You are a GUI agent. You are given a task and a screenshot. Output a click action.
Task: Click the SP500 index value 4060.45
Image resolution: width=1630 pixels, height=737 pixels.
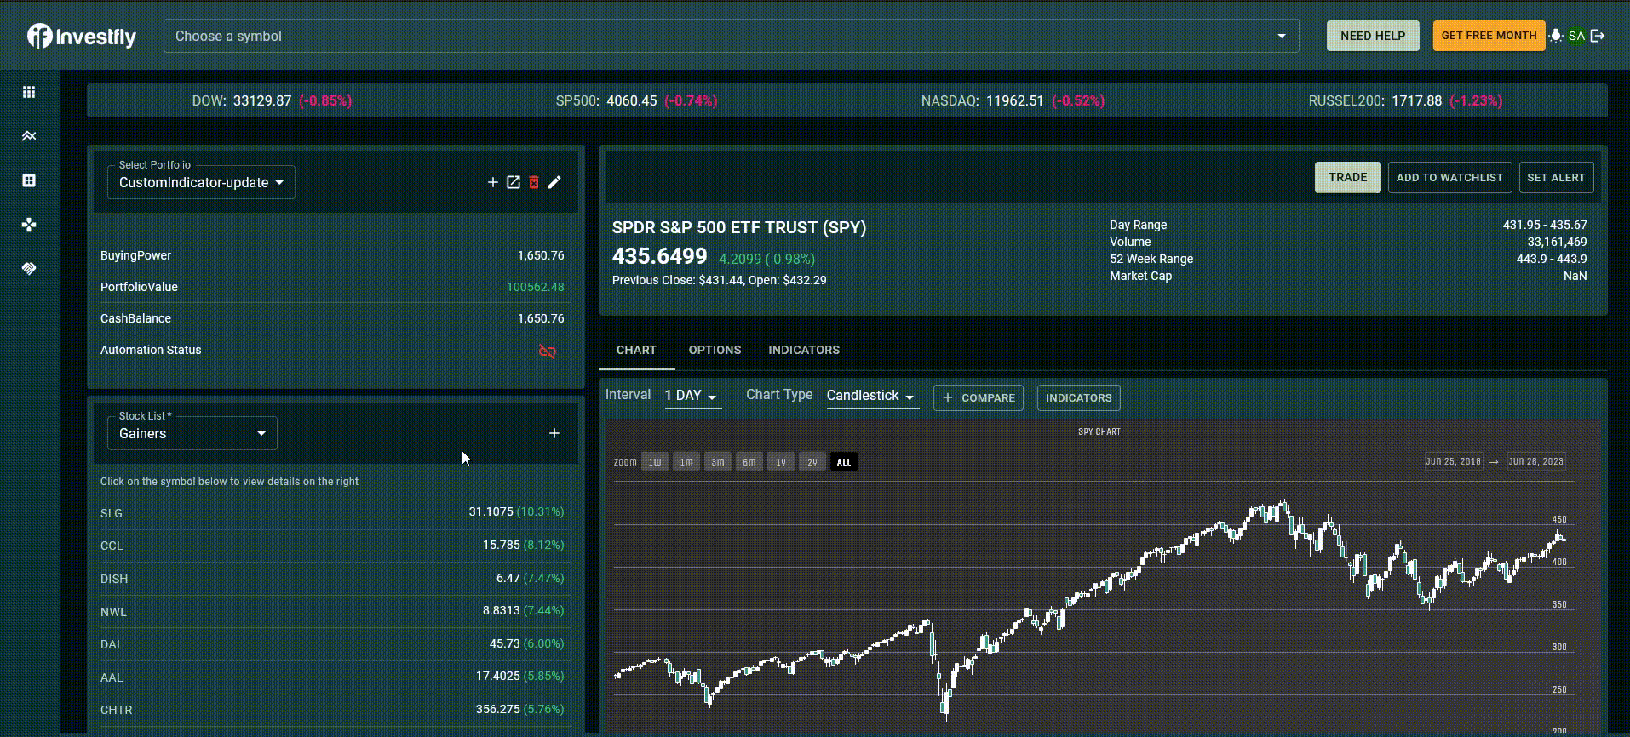tap(631, 100)
